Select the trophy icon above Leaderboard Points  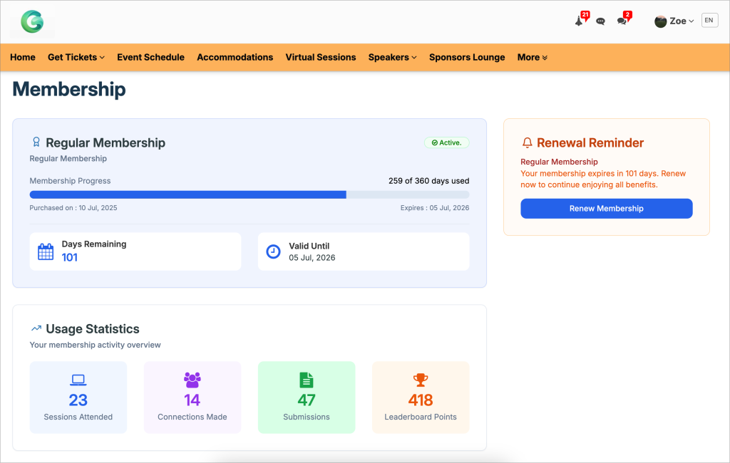pyautogui.click(x=421, y=380)
